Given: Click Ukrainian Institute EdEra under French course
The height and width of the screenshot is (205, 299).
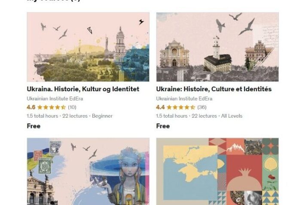Looking at the screenshot, I should click(x=184, y=98).
